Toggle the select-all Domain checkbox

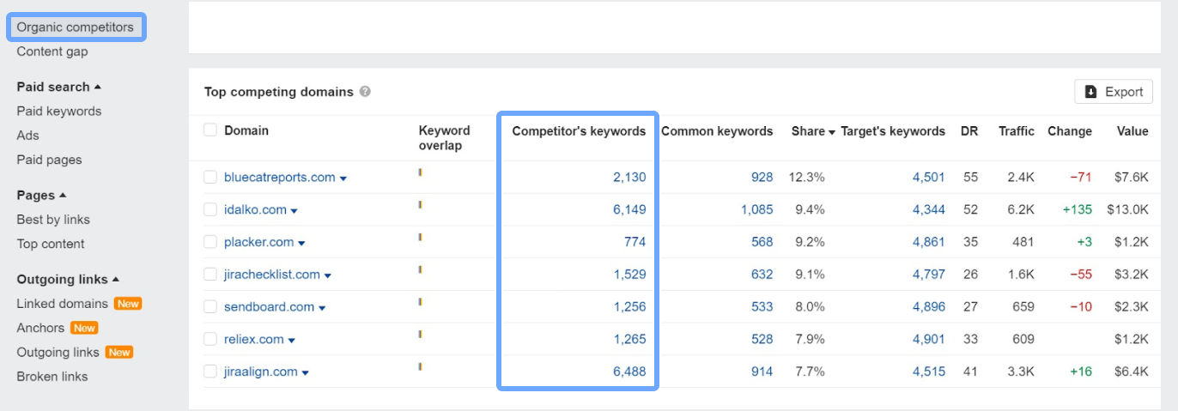click(x=210, y=130)
